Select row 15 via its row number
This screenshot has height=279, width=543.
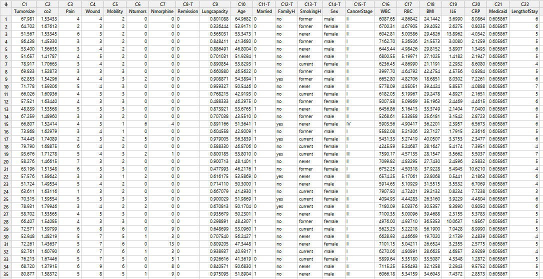5,124
